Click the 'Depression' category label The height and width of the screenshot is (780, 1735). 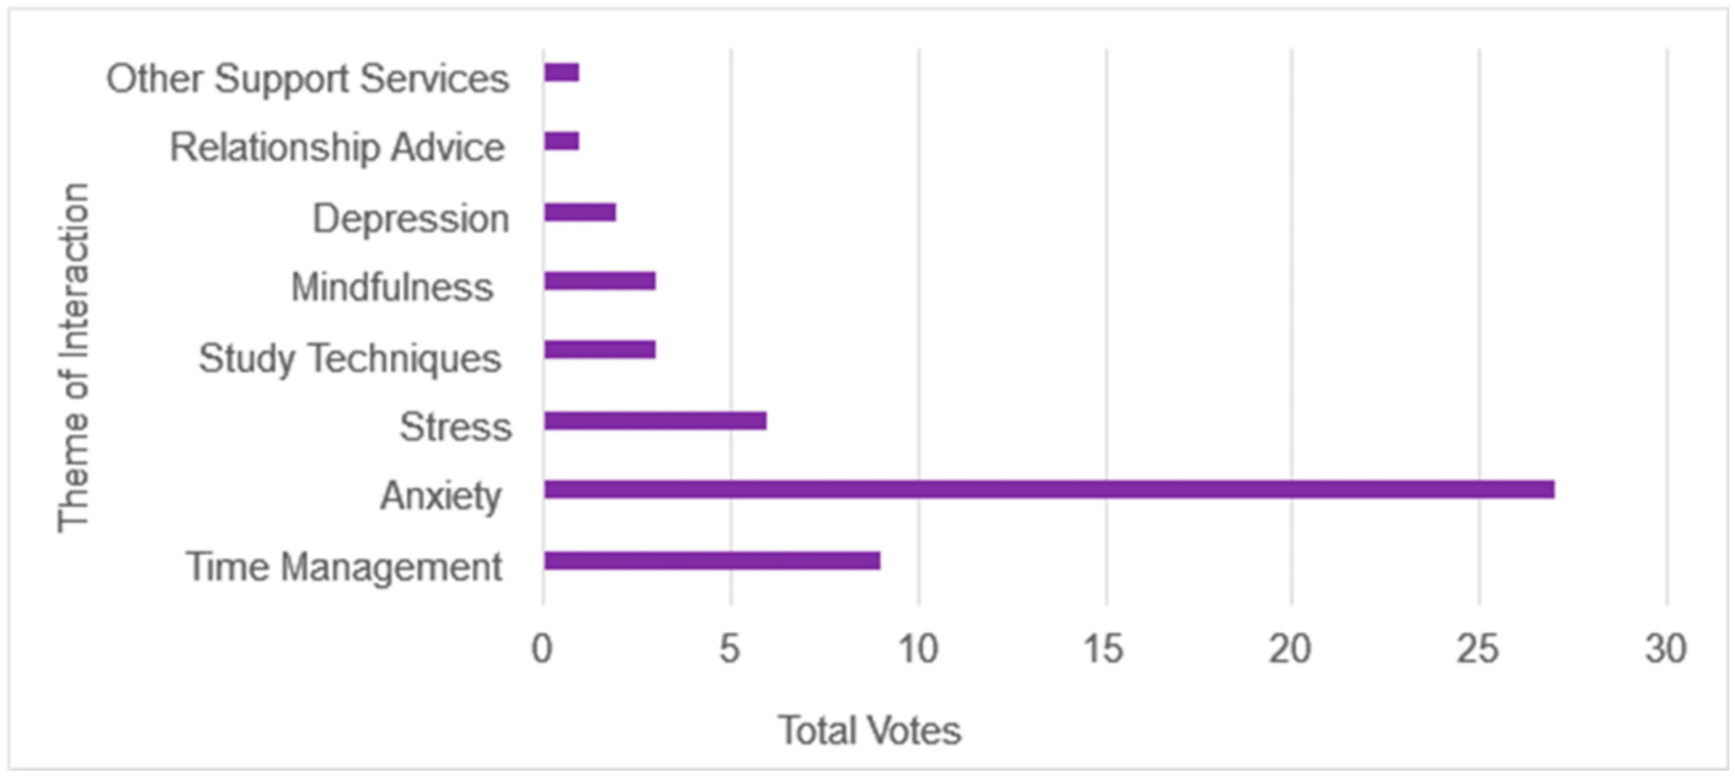click(x=411, y=219)
